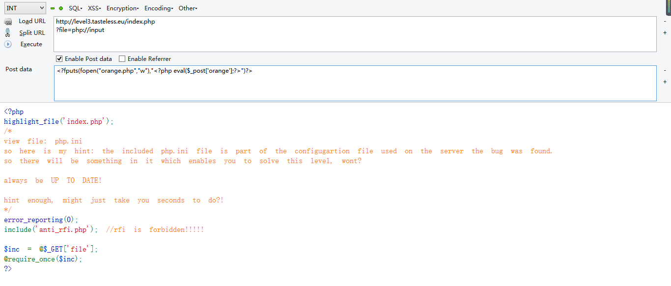Click the fputs payload text in the Post data box

(155, 71)
